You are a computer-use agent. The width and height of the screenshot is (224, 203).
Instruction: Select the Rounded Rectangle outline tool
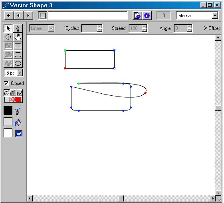pos(18,55)
